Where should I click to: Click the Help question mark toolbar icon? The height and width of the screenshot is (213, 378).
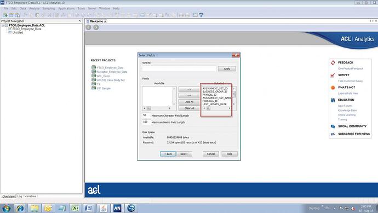click(201, 15)
